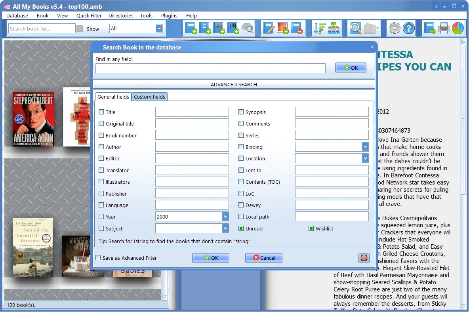Enable the Synopsis checkbox

click(x=241, y=112)
